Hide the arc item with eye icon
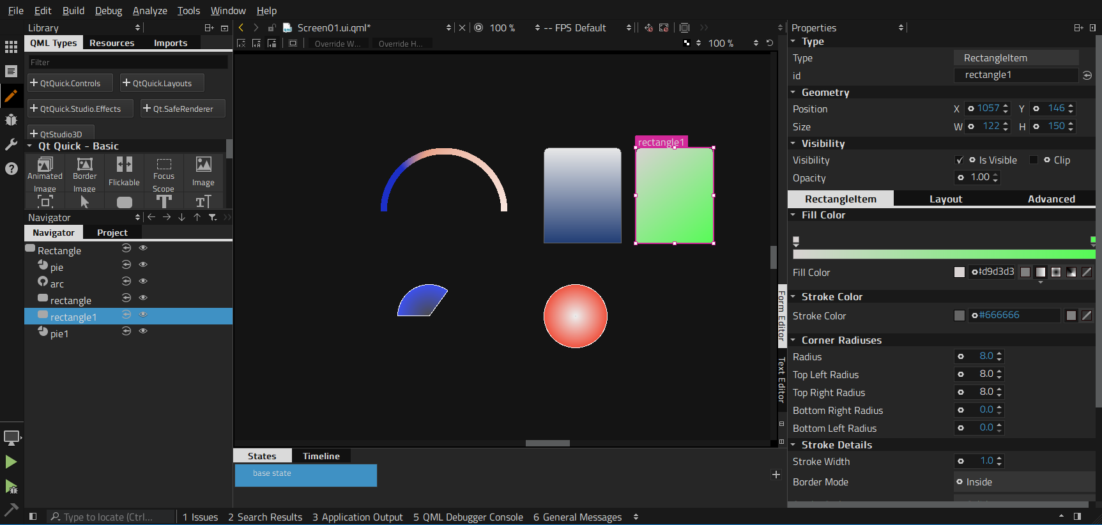 [x=143, y=281]
